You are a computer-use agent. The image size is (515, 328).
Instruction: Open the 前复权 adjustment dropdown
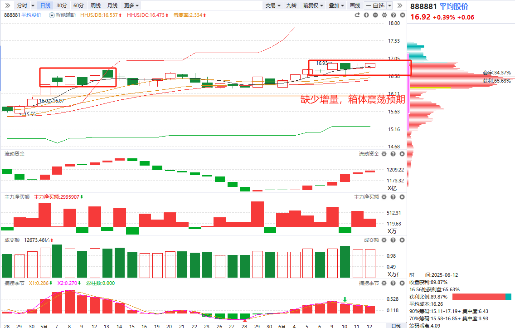(x=313, y=5)
